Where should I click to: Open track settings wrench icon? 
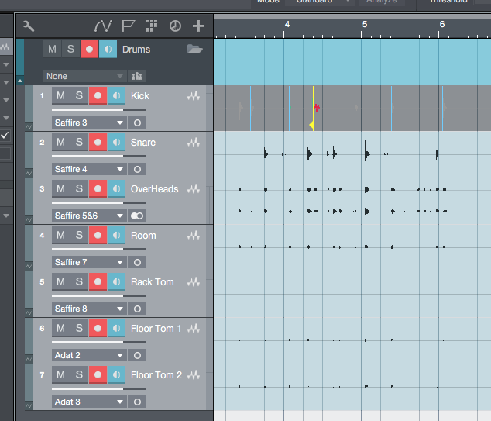[x=29, y=26]
